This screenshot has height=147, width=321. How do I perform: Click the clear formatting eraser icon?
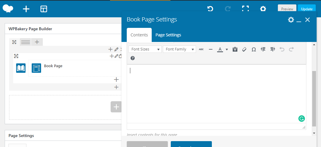tap(244, 49)
